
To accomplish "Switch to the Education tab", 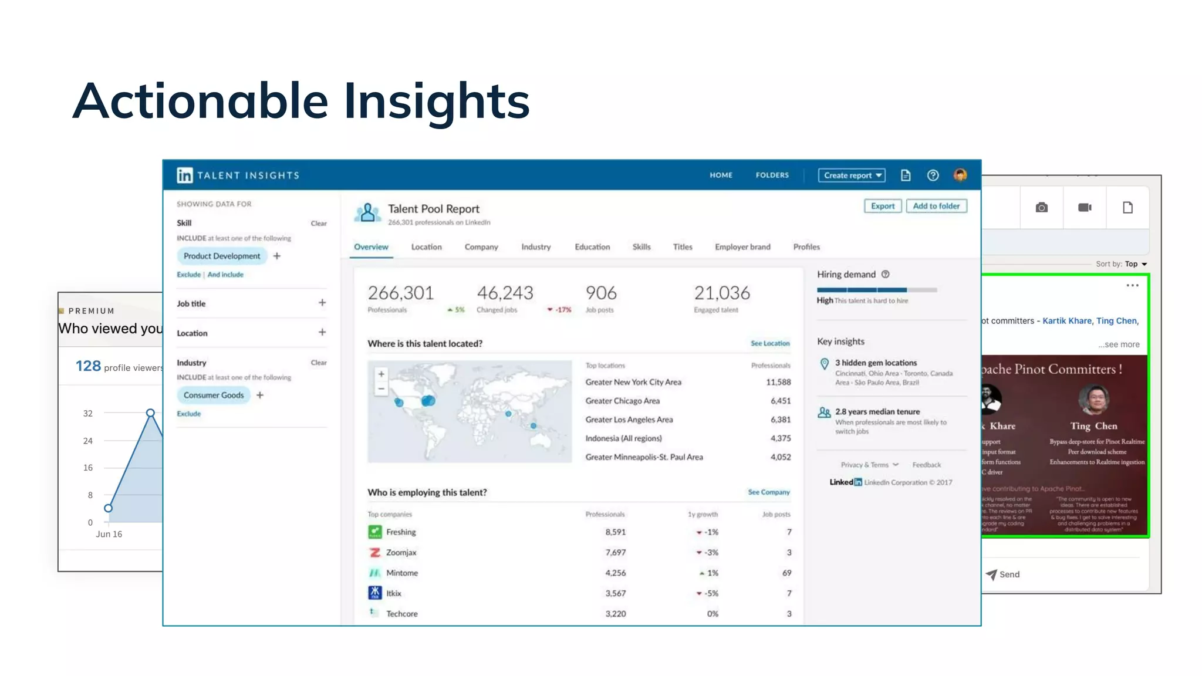I will (x=592, y=247).
